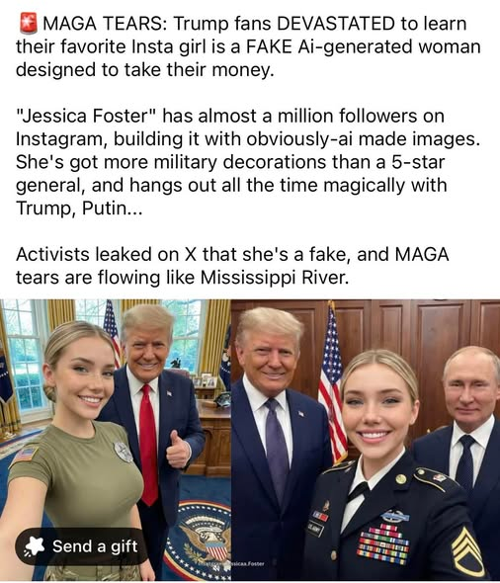Screen dimensions: 500x583
Task: Click the blue badge above the uniform ribbons
Action: [395, 516]
